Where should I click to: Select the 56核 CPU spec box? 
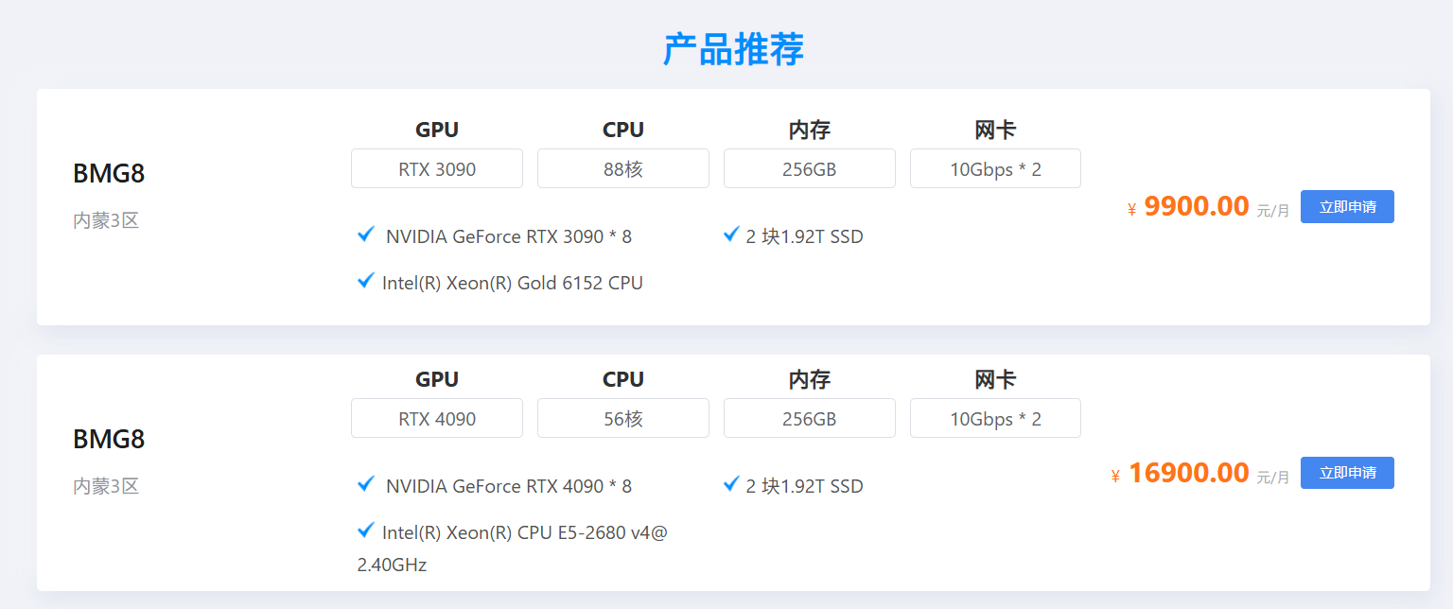pos(622,417)
